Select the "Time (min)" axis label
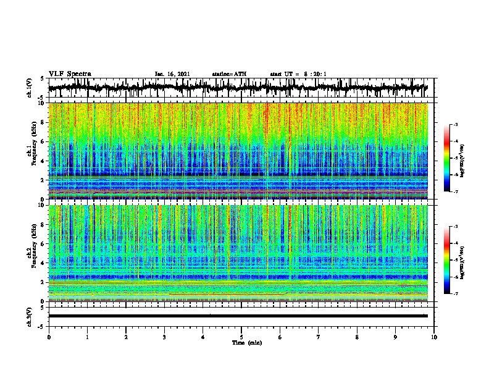Screen dimensions: 489x378 (x=247, y=343)
